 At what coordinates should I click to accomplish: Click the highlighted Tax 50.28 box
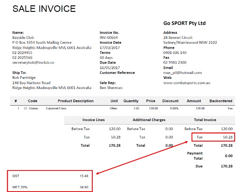click(213, 137)
